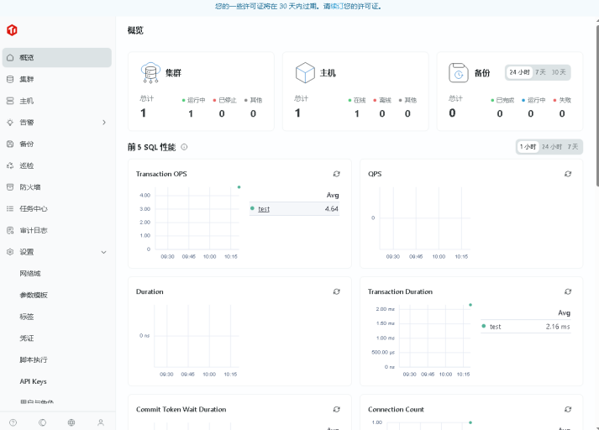Click the page vertical scrollbar
This screenshot has width=599, height=430.
(596, 101)
